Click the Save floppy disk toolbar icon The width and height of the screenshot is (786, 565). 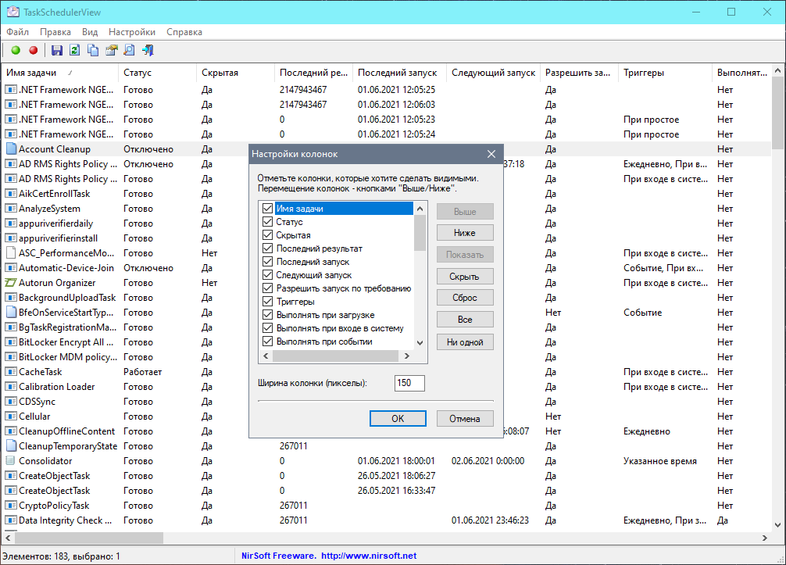(x=56, y=51)
